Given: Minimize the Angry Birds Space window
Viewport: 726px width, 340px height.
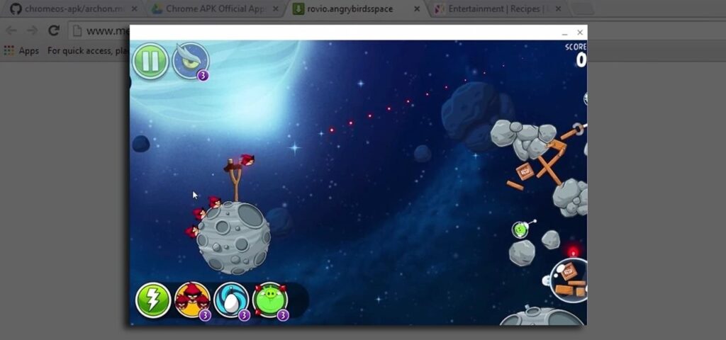Looking at the screenshot, I should (564, 33).
